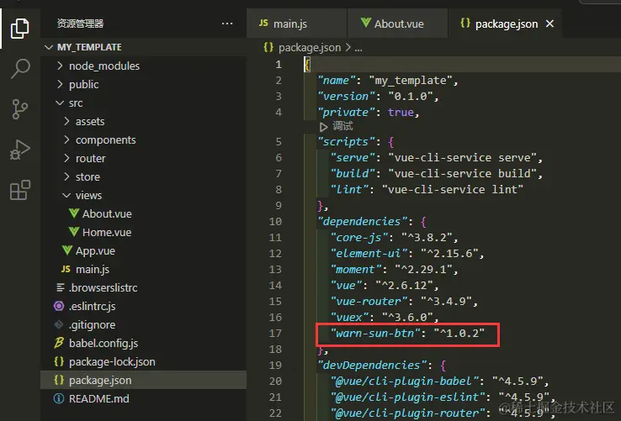621x421 pixels.
Task: Click the "vuex" dependency key
Action: coord(349,318)
